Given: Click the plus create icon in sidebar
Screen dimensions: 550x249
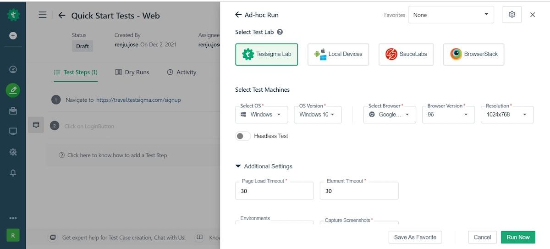Looking at the screenshot, I should [13, 35].
